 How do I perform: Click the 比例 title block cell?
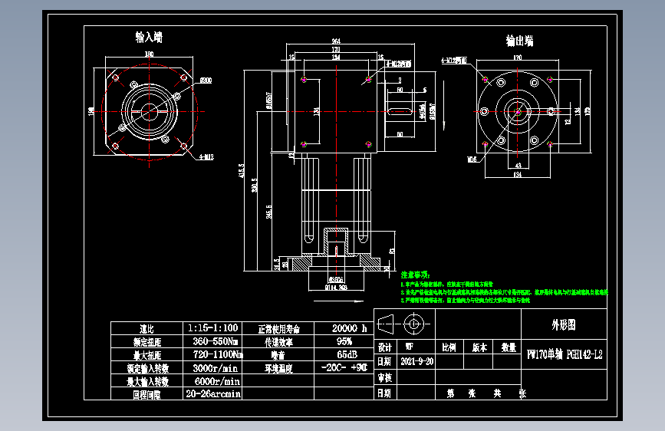(449, 347)
